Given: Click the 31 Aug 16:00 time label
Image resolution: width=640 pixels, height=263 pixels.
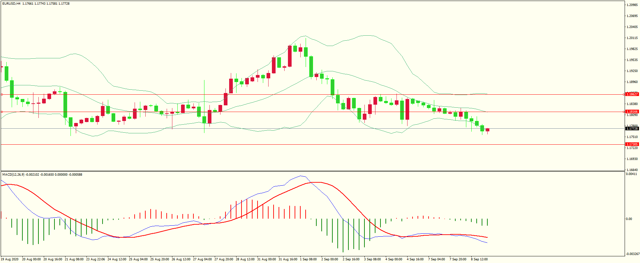Looking at the screenshot, I should click(288, 259).
